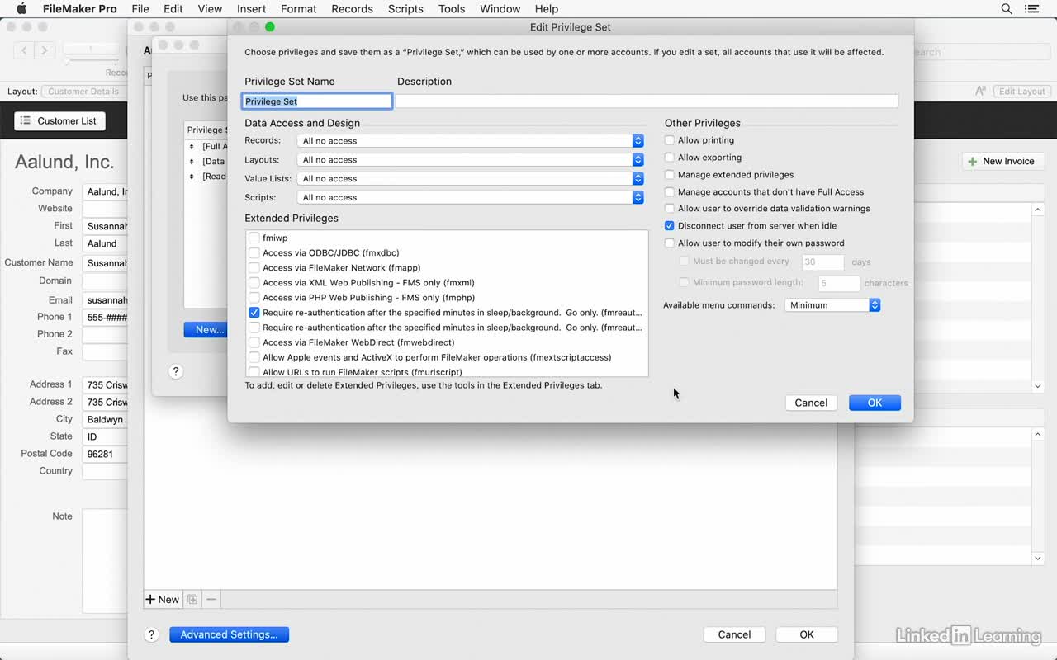
Task: Check Manage extended privileges
Action: click(x=670, y=175)
